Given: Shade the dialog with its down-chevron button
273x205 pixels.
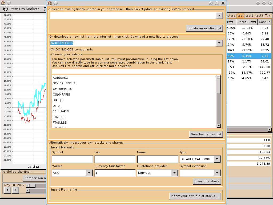Looking at the screenshot, I should 211,3.
